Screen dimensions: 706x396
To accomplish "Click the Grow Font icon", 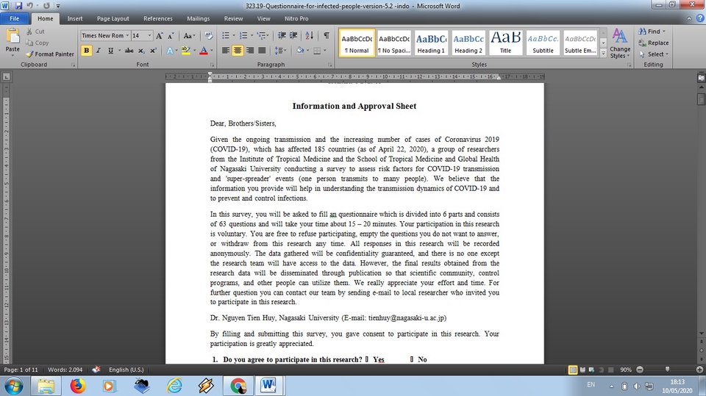I will pos(160,35).
